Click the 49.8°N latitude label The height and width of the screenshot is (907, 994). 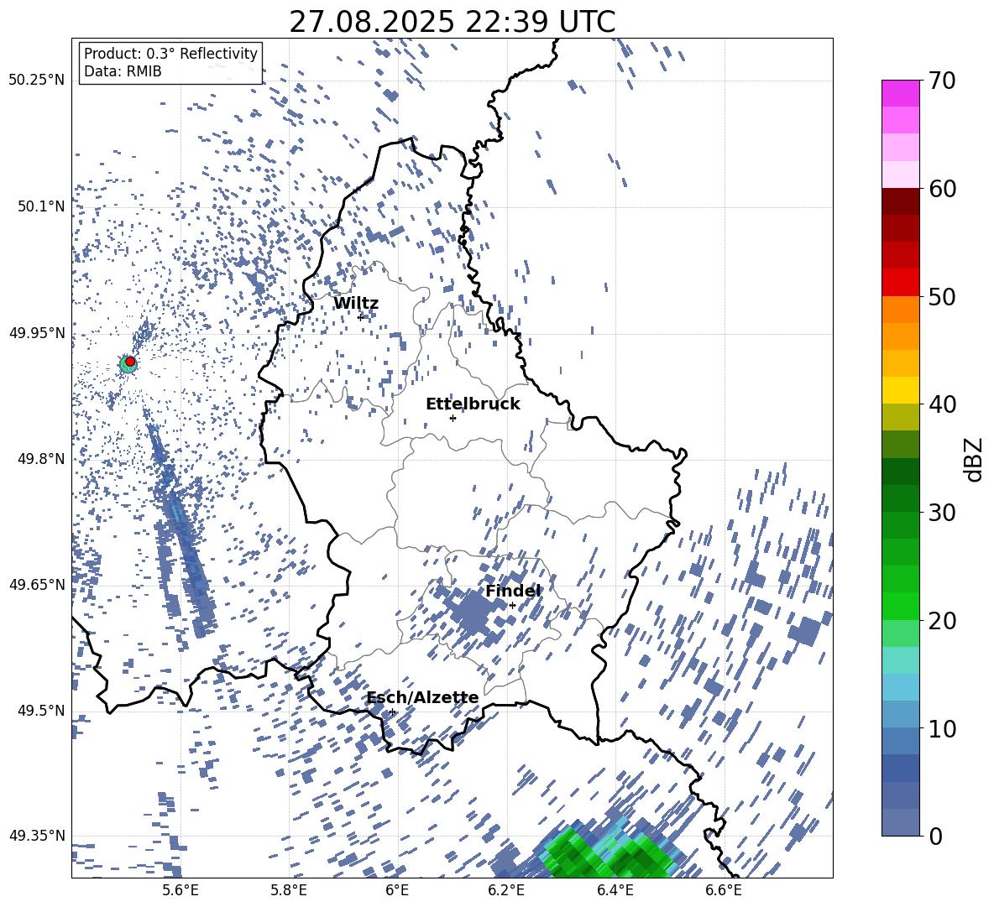[42, 459]
